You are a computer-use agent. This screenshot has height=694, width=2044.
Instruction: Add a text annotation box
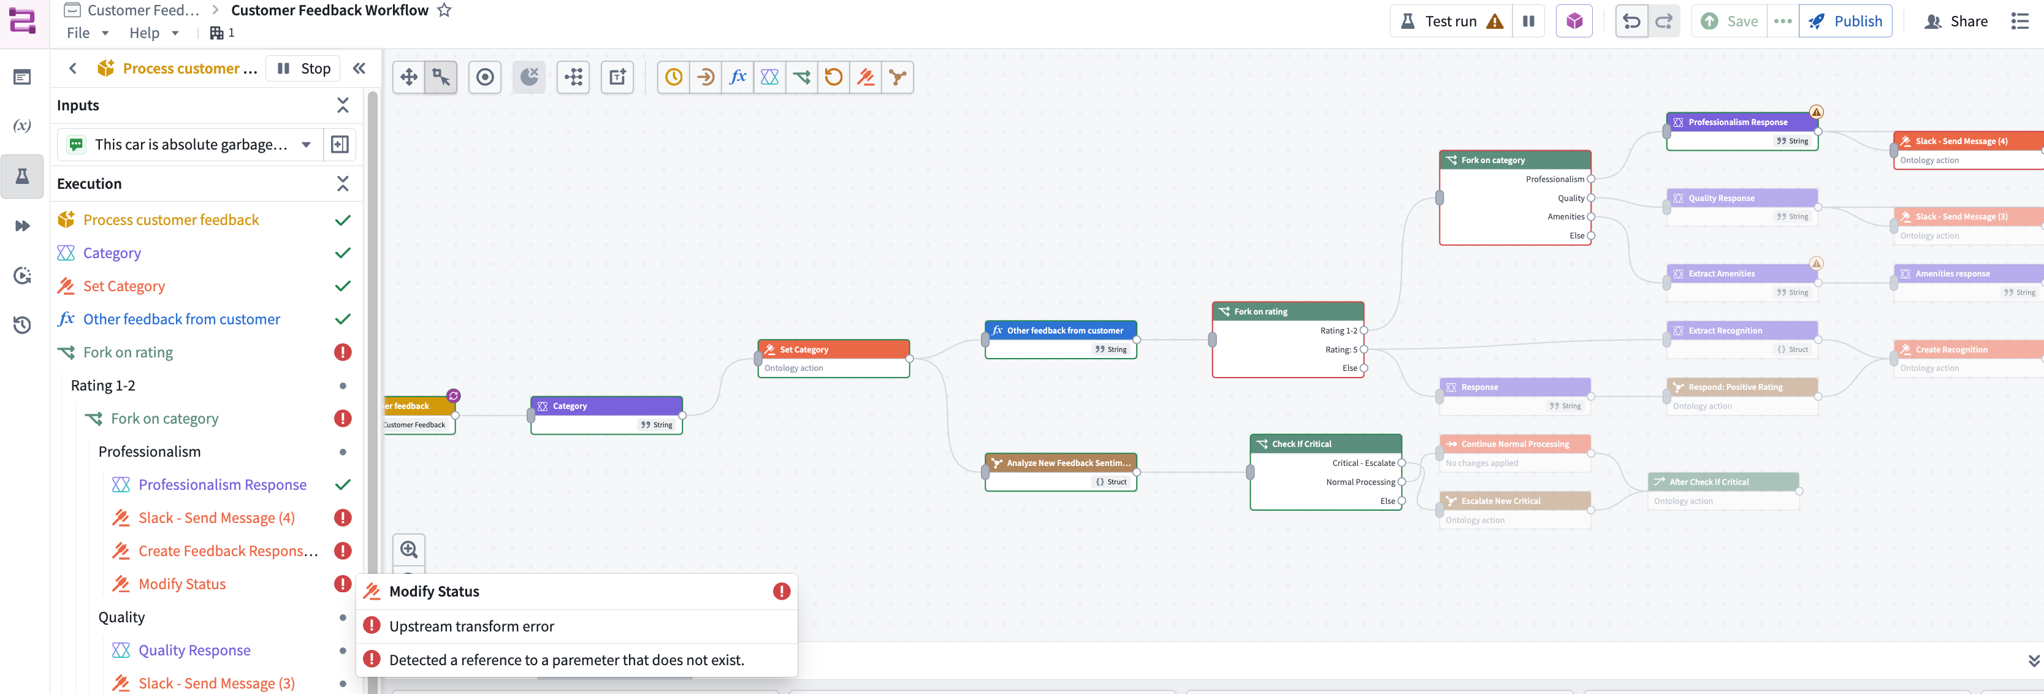tap(617, 77)
